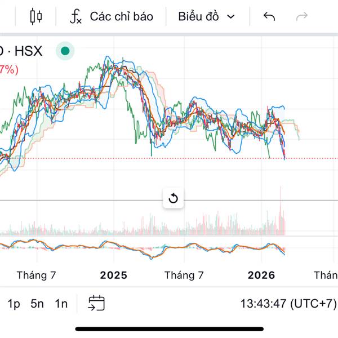Open timezone settings at 13:43:47 (UTC+7)
This screenshot has width=338, height=338.
click(x=288, y=304)
